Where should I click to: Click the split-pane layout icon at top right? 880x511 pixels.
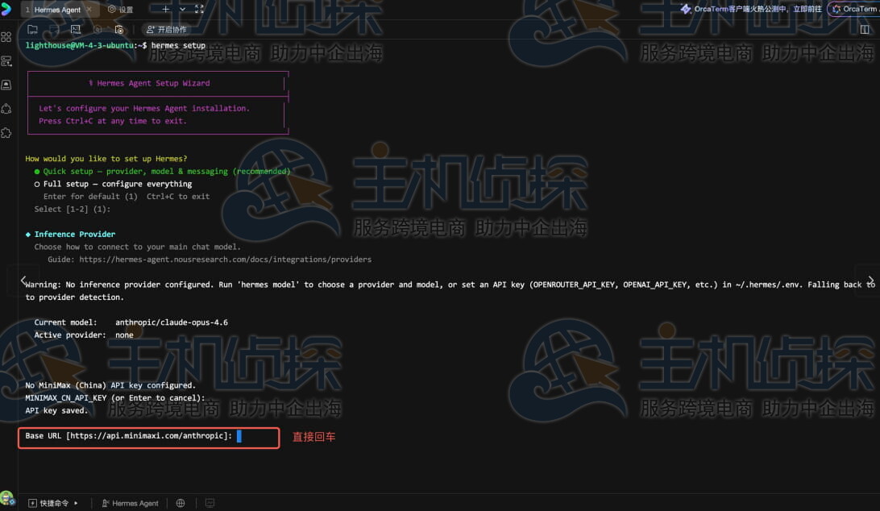coord(865,29)
